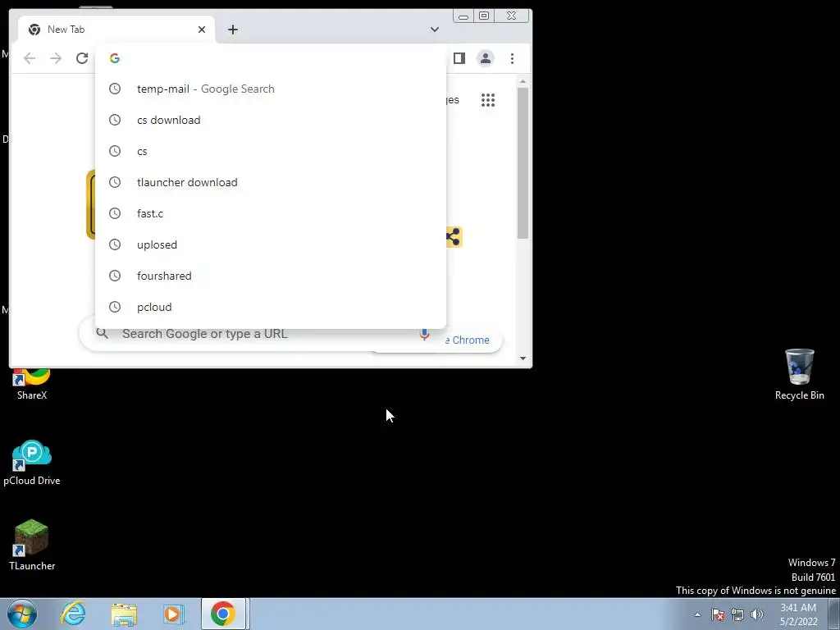840x630 pixels.
Task: Open the network tray icon
Action: tap(737, 614)
